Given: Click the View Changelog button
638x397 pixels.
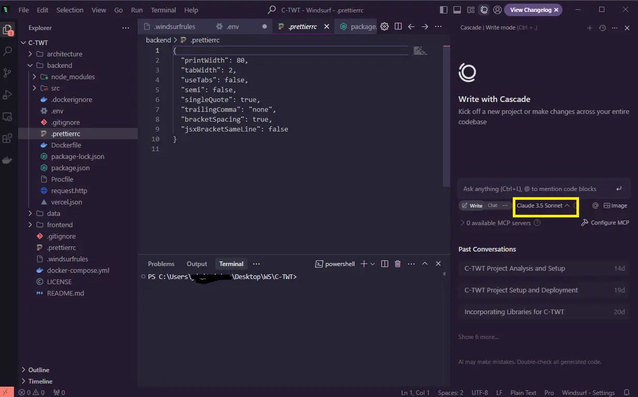Looking at the screenshot, I should (534, 10).
